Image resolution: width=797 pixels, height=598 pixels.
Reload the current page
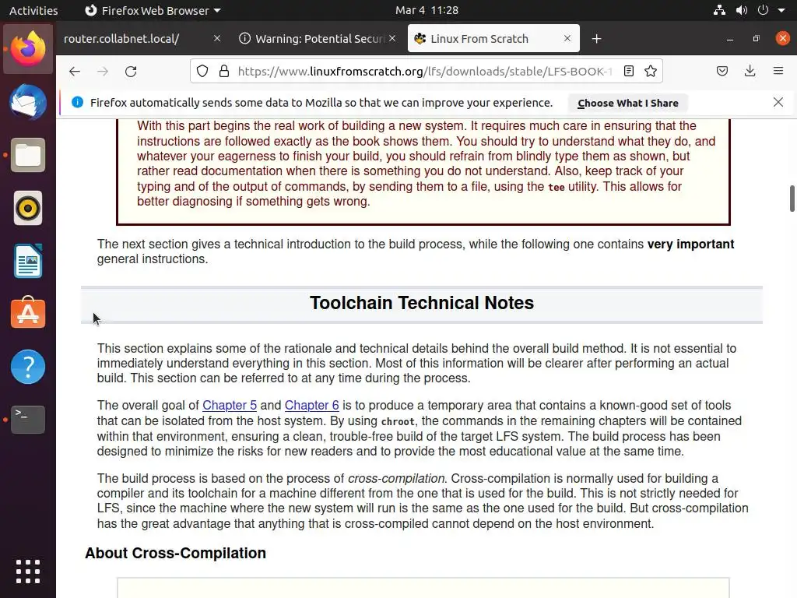coord(131,71)
